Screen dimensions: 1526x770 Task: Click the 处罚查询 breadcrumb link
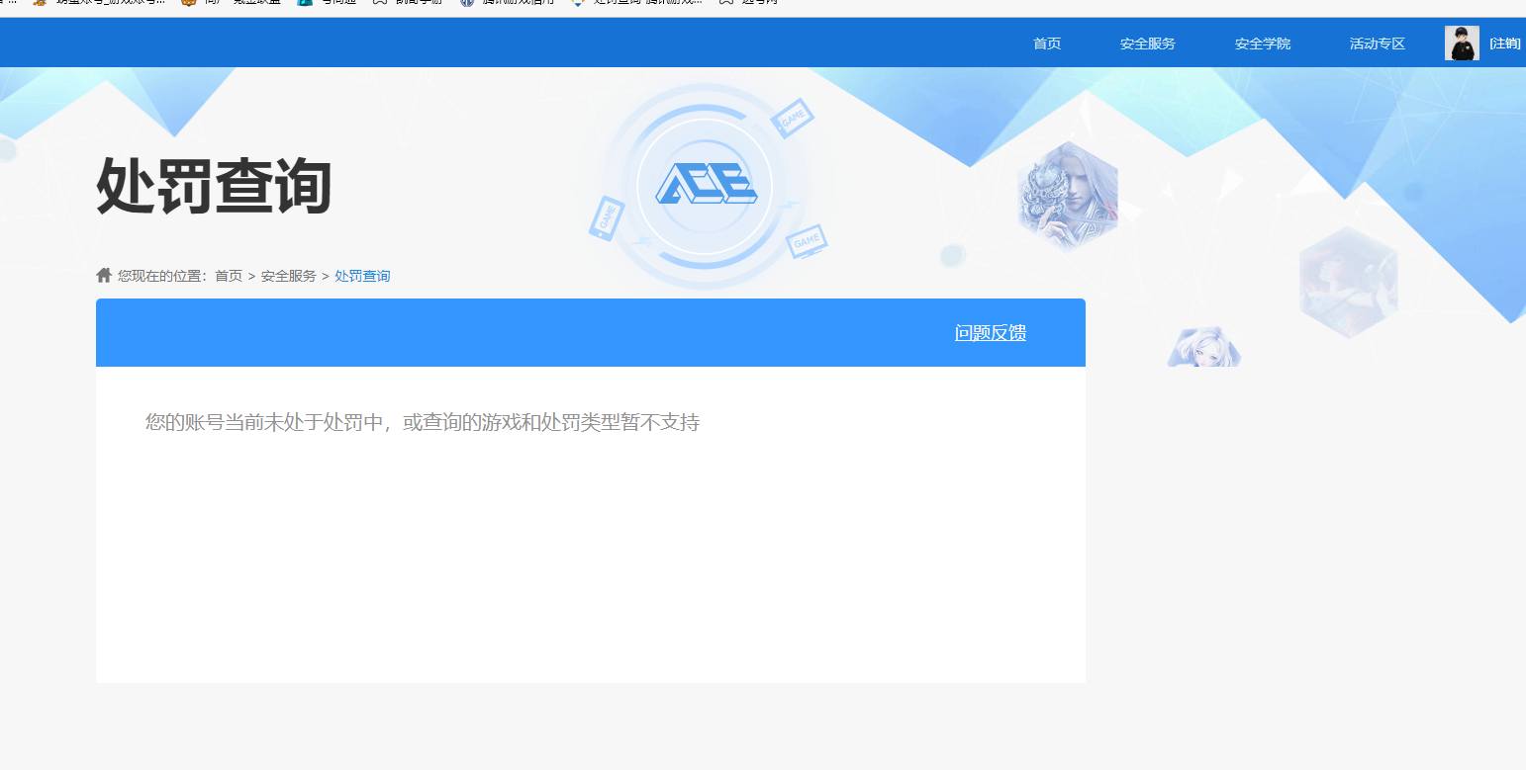click(x=362, y=275)
